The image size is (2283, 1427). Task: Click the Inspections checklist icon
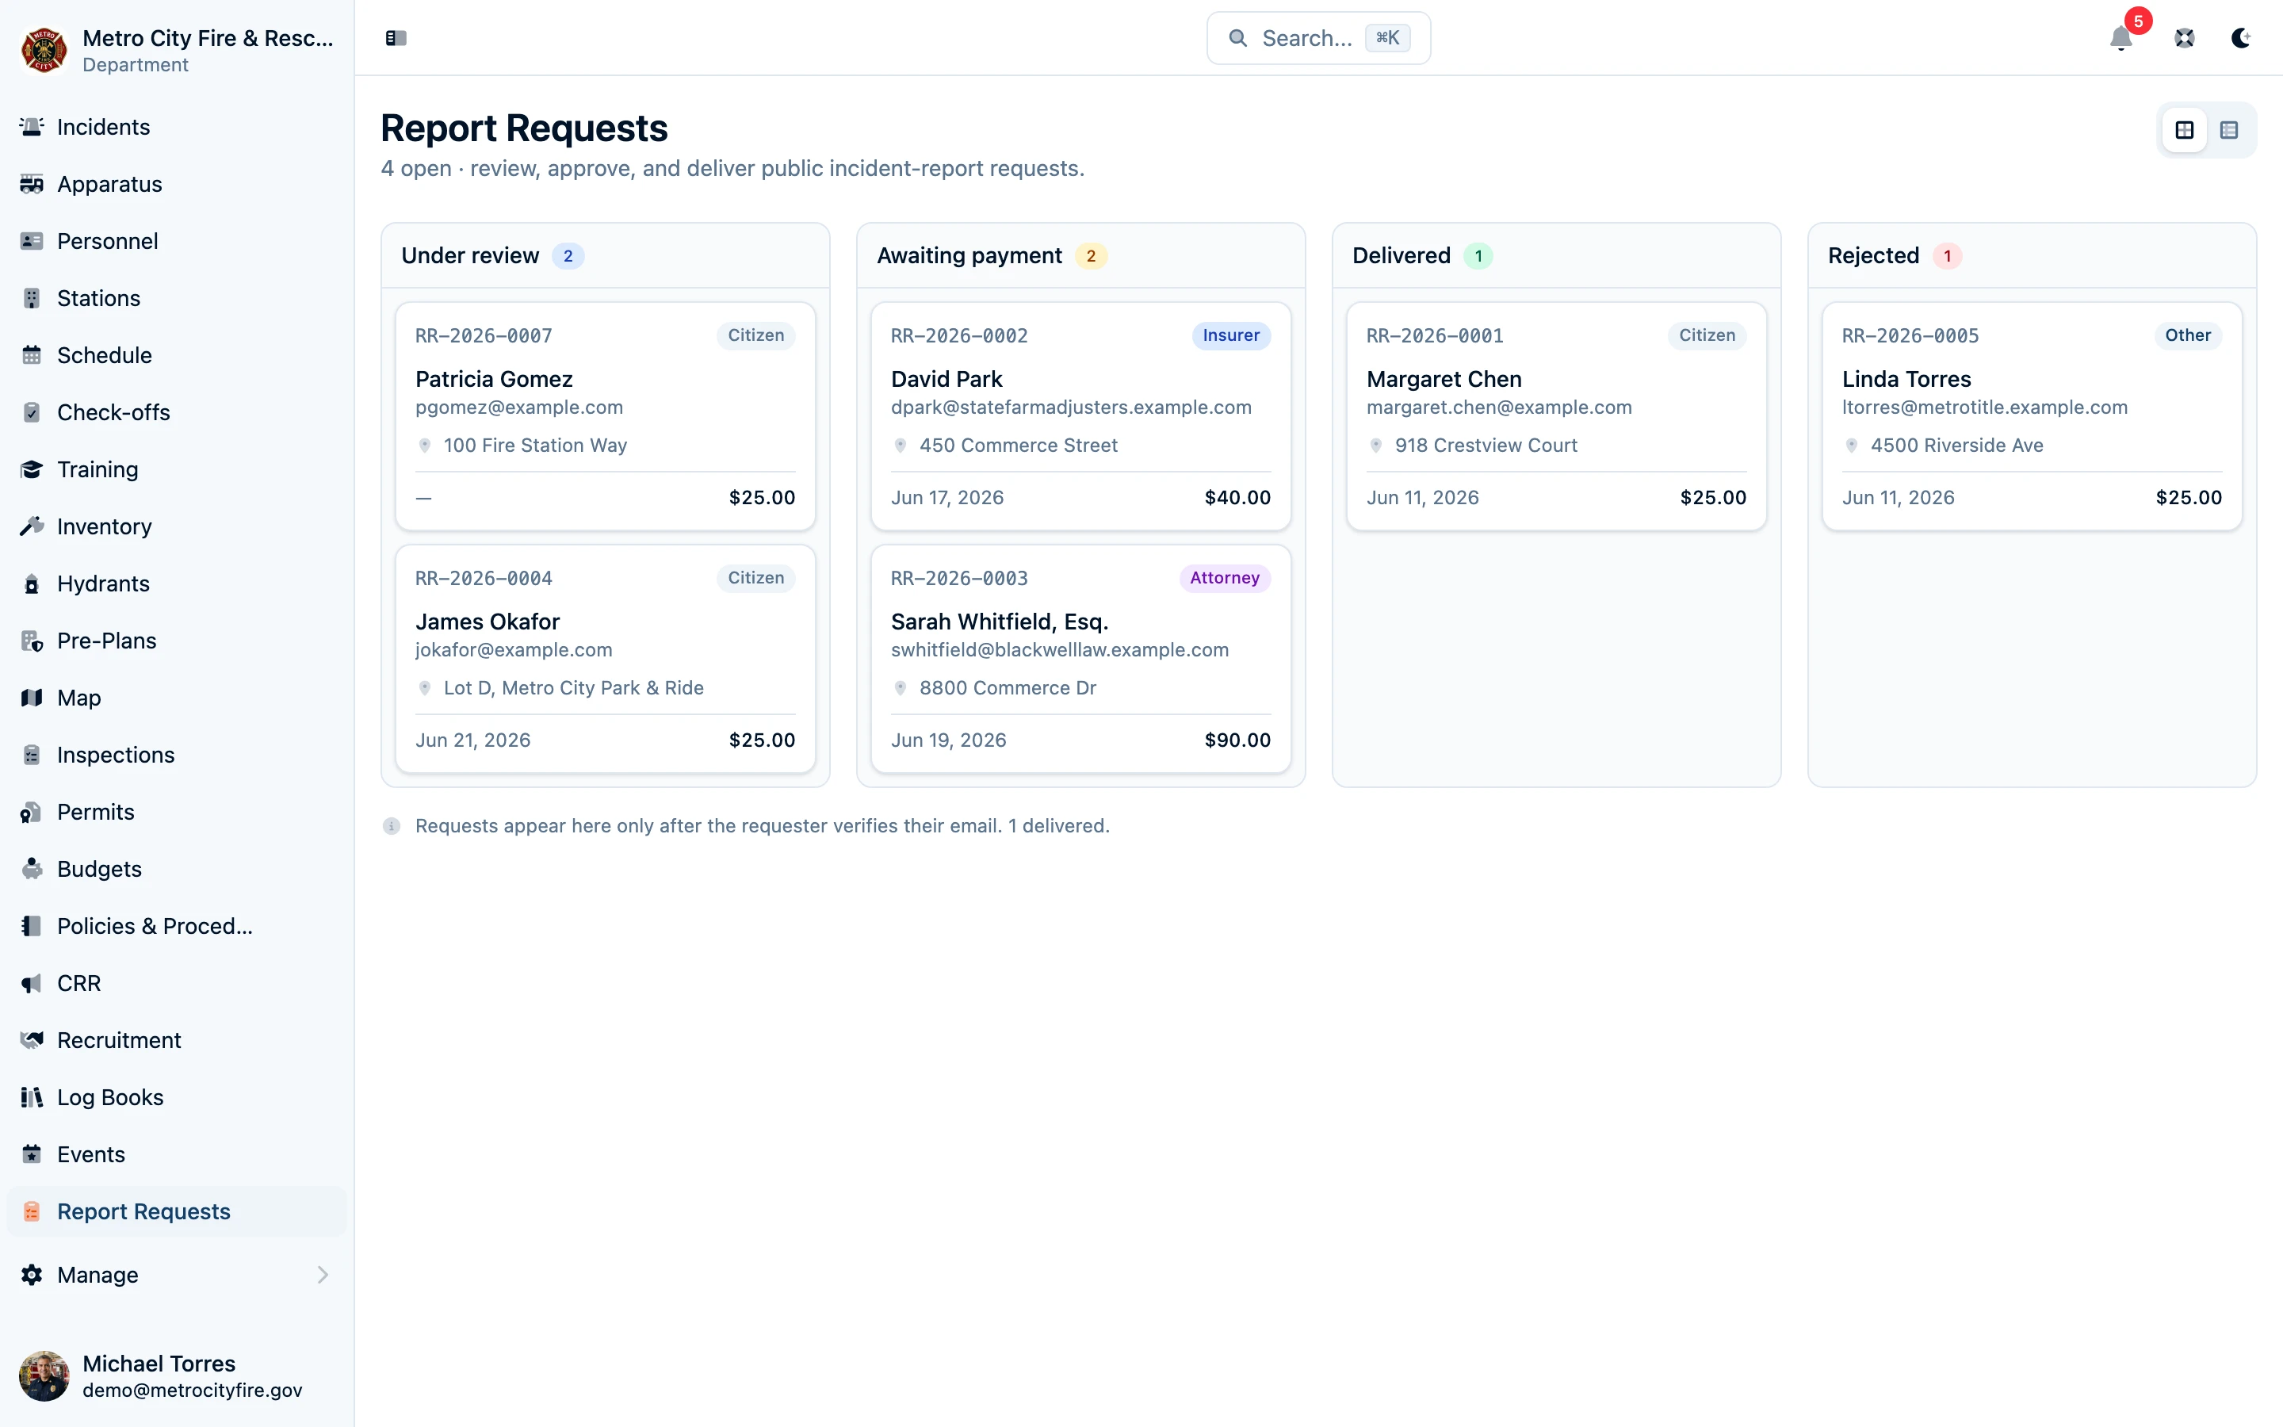click(32, 755)
